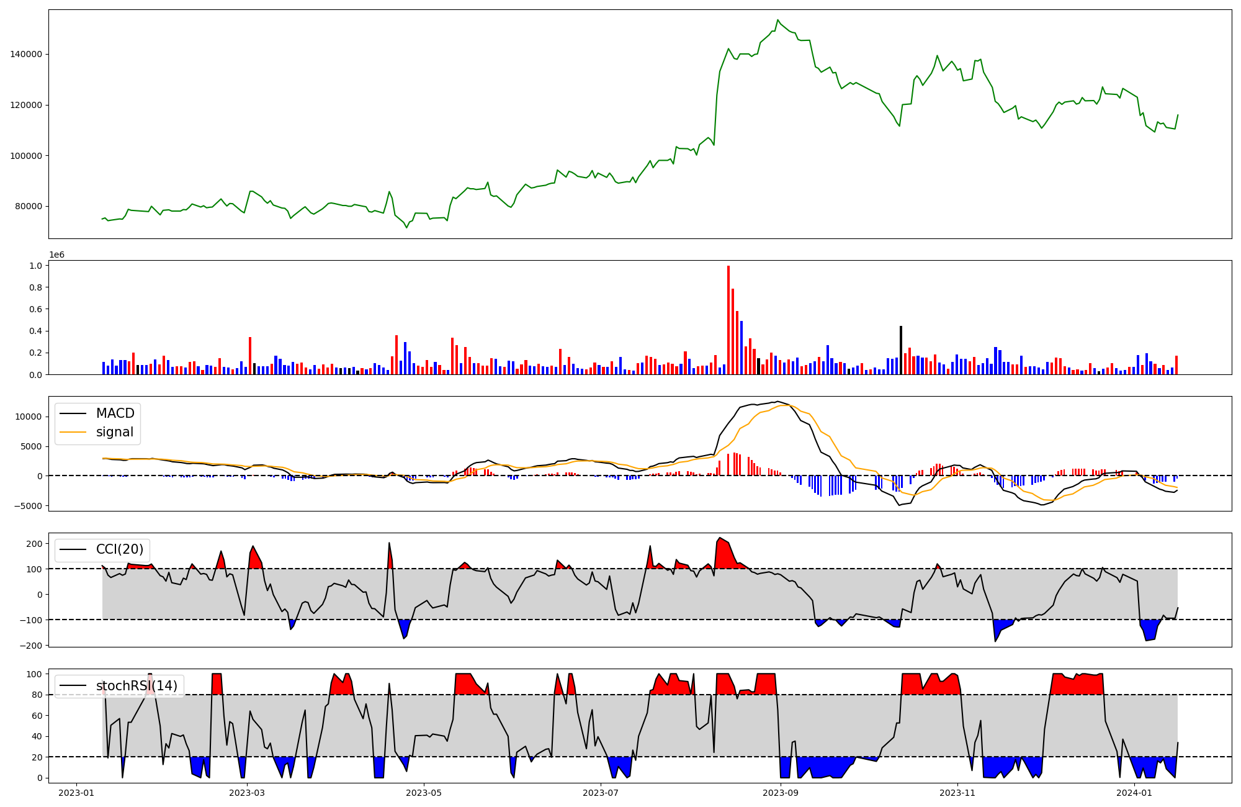
Task: Click the 1e6 volume scale label
Action: [56, 255]
